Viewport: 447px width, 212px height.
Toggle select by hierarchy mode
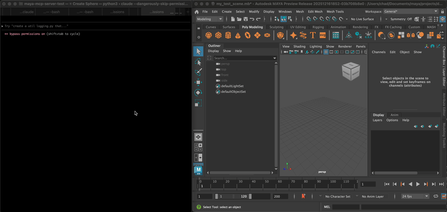tap(277, 19)
